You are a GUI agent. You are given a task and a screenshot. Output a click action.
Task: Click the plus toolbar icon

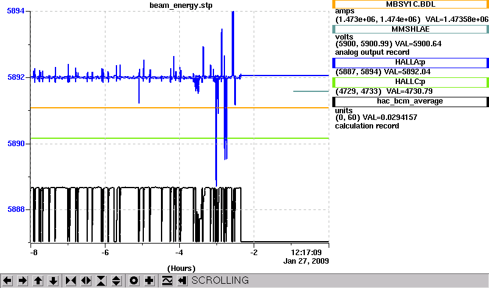pos(149,281)
